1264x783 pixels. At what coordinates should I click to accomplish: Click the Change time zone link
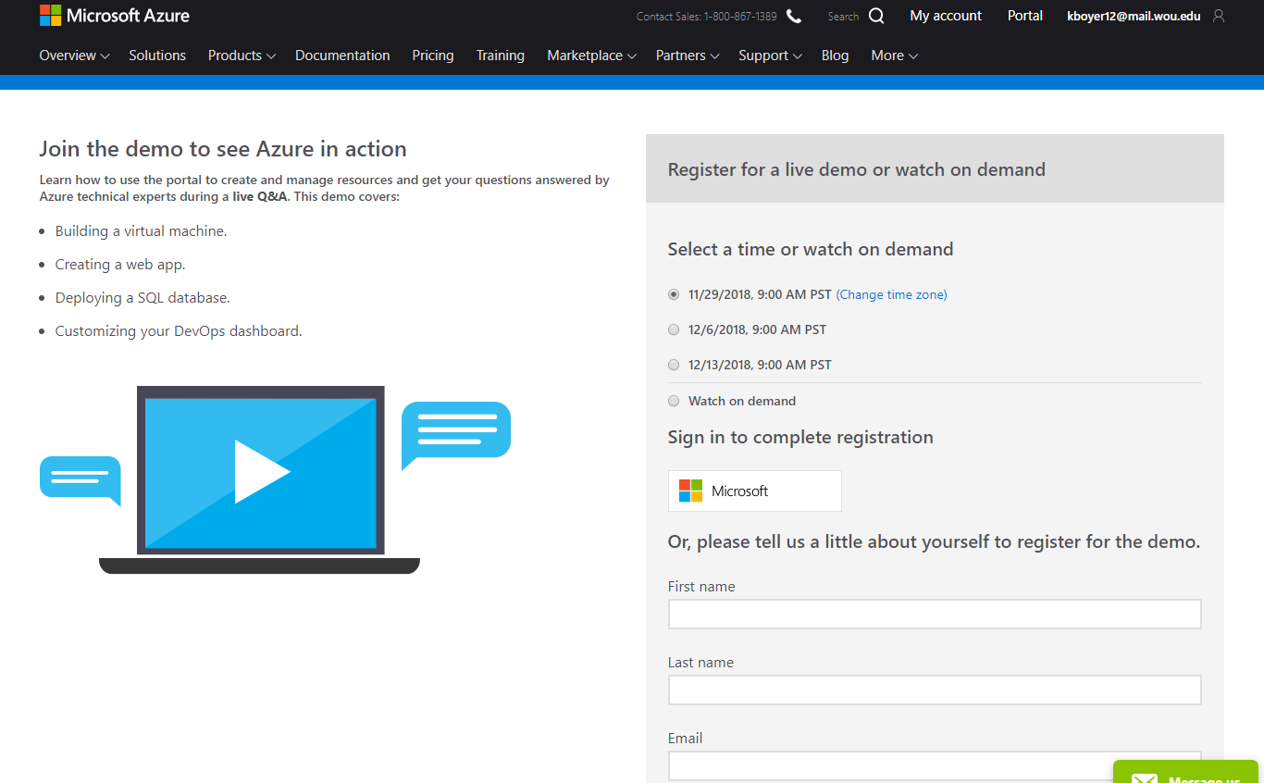891,294
